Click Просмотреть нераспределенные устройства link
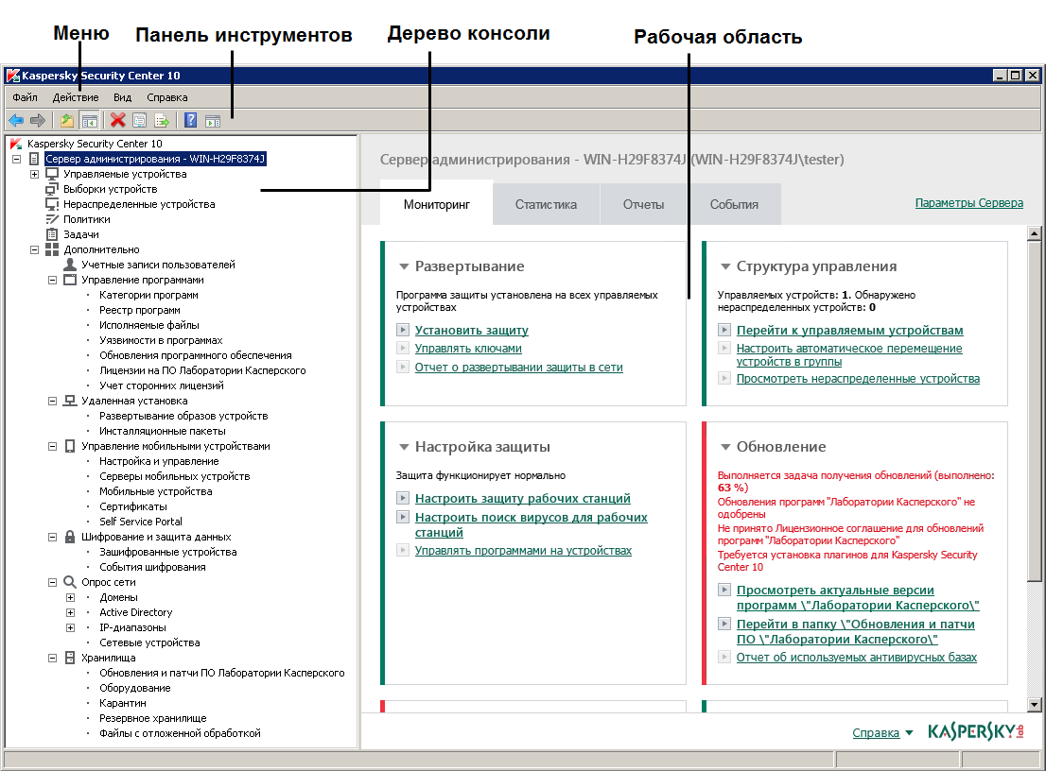Viewport: 1046px width, 771px height. coord(858,379)
